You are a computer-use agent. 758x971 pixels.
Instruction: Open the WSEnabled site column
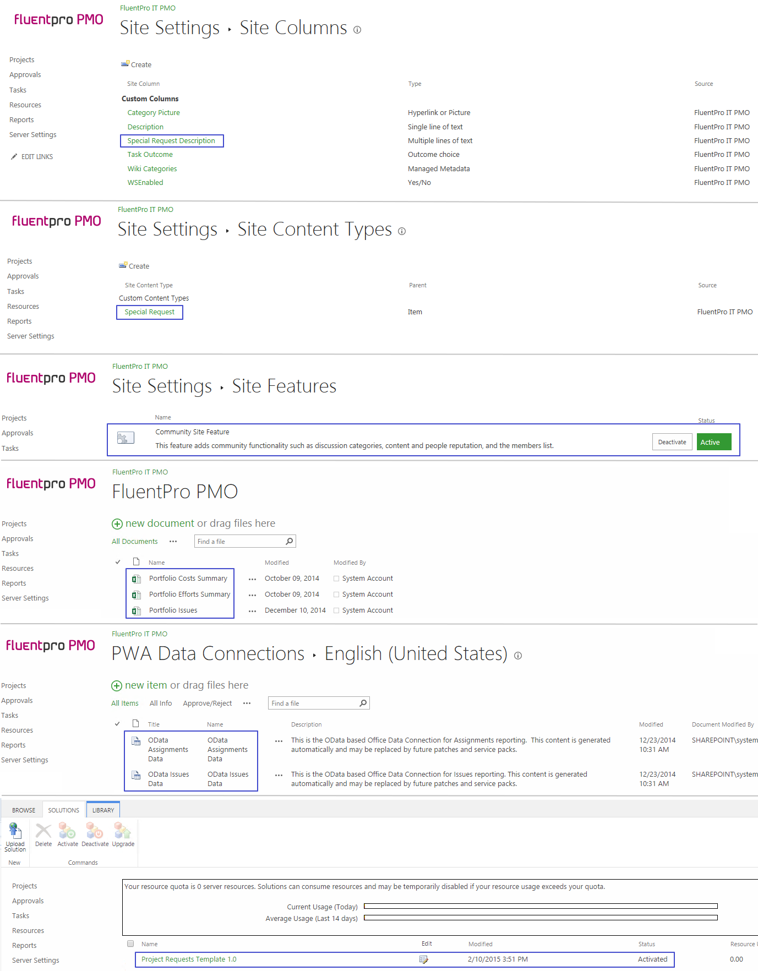(145, 183)
